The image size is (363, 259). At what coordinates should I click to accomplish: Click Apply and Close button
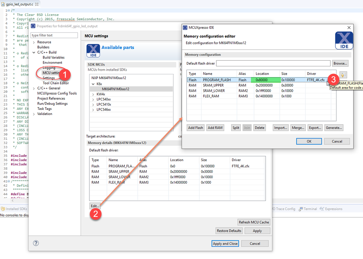(x=225, y=243)
